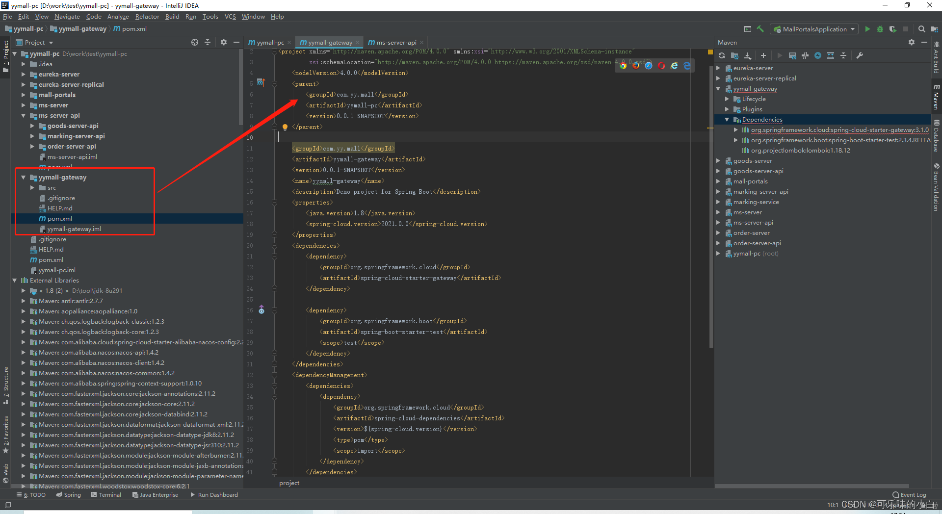Collapse ms-server-api folder in Project tree
The width and height of the screenshot is (942, 514).
23,116
